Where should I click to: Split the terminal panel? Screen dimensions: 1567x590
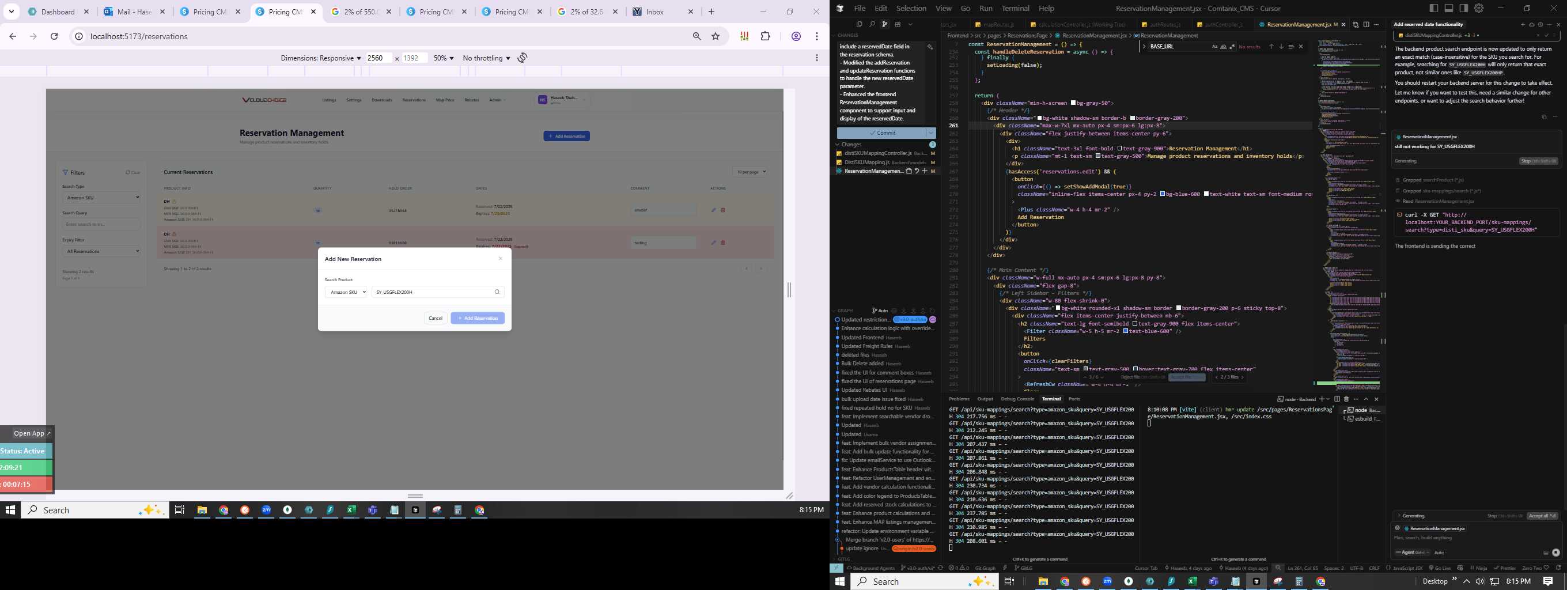(x=1337, y=399)
